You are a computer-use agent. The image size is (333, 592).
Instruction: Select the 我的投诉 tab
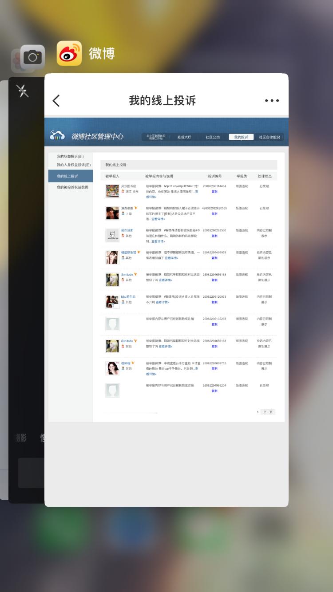pyautogui.click(x=241, y=137)
